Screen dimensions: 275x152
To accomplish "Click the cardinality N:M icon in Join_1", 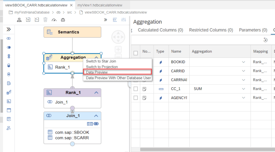I will pos(90,124).
